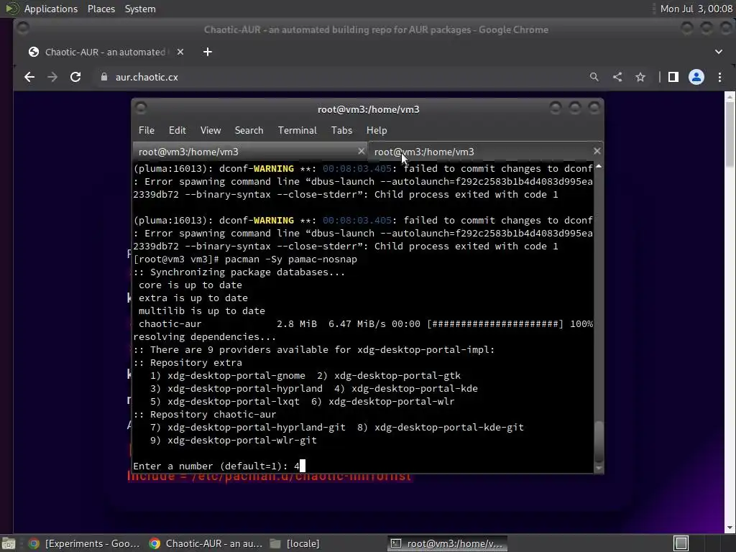Toggle Chrome side panel
The image size is (736, 552).
coord(673,77)
